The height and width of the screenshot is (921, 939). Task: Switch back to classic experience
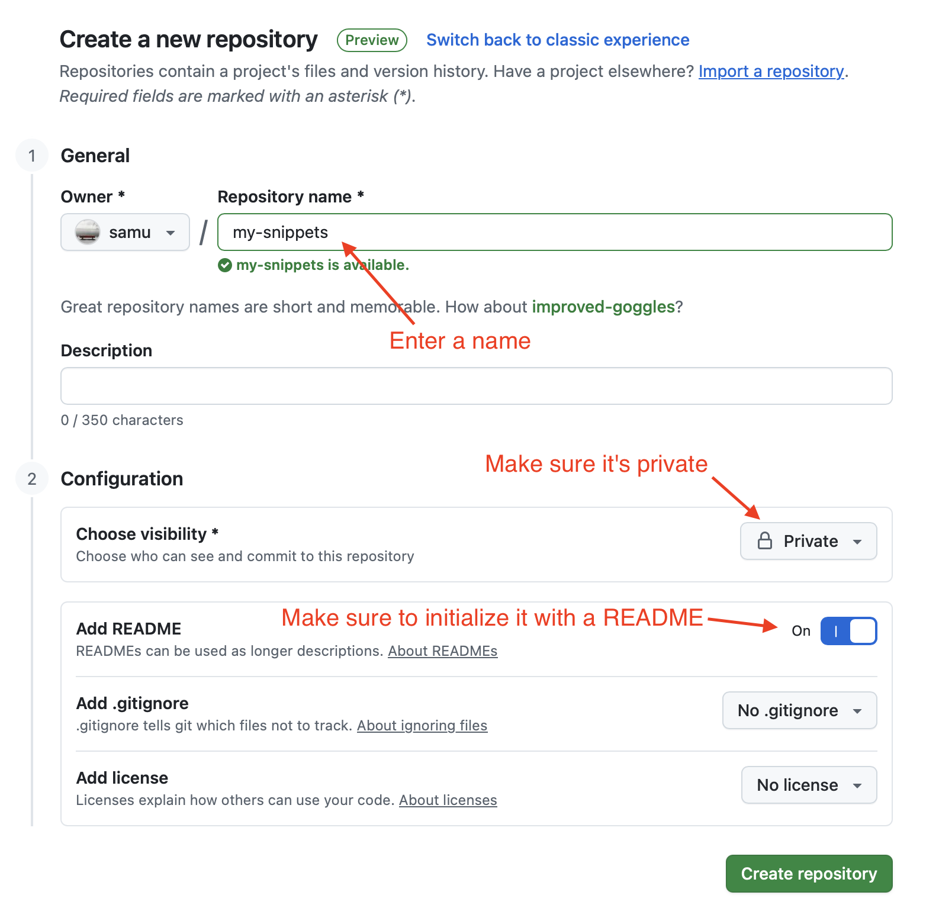558,40
